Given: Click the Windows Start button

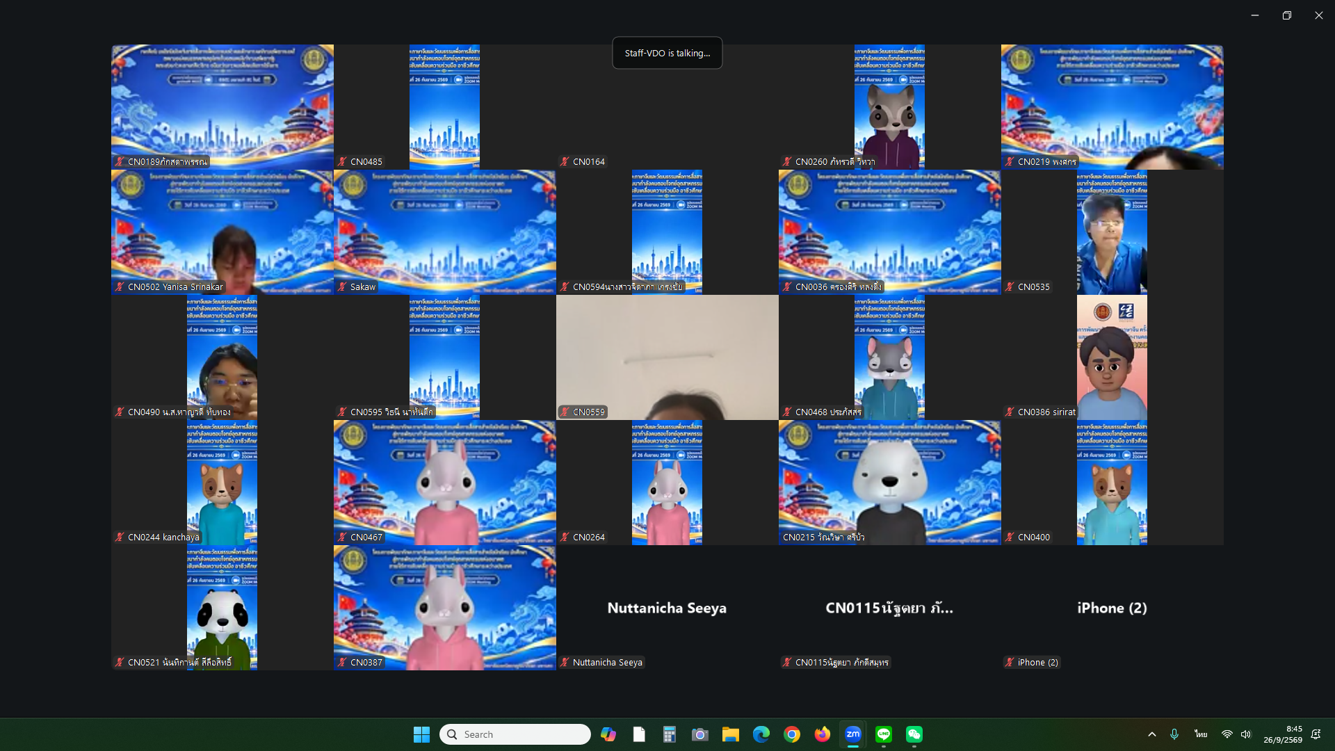Looking at the screenshot, I should tap(421, 734).
